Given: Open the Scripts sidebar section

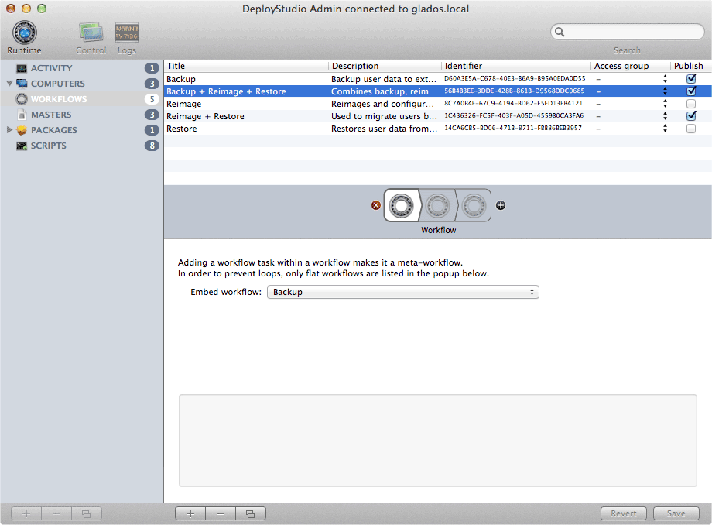Looking at the screenshot, I should (x=48, y=146).
